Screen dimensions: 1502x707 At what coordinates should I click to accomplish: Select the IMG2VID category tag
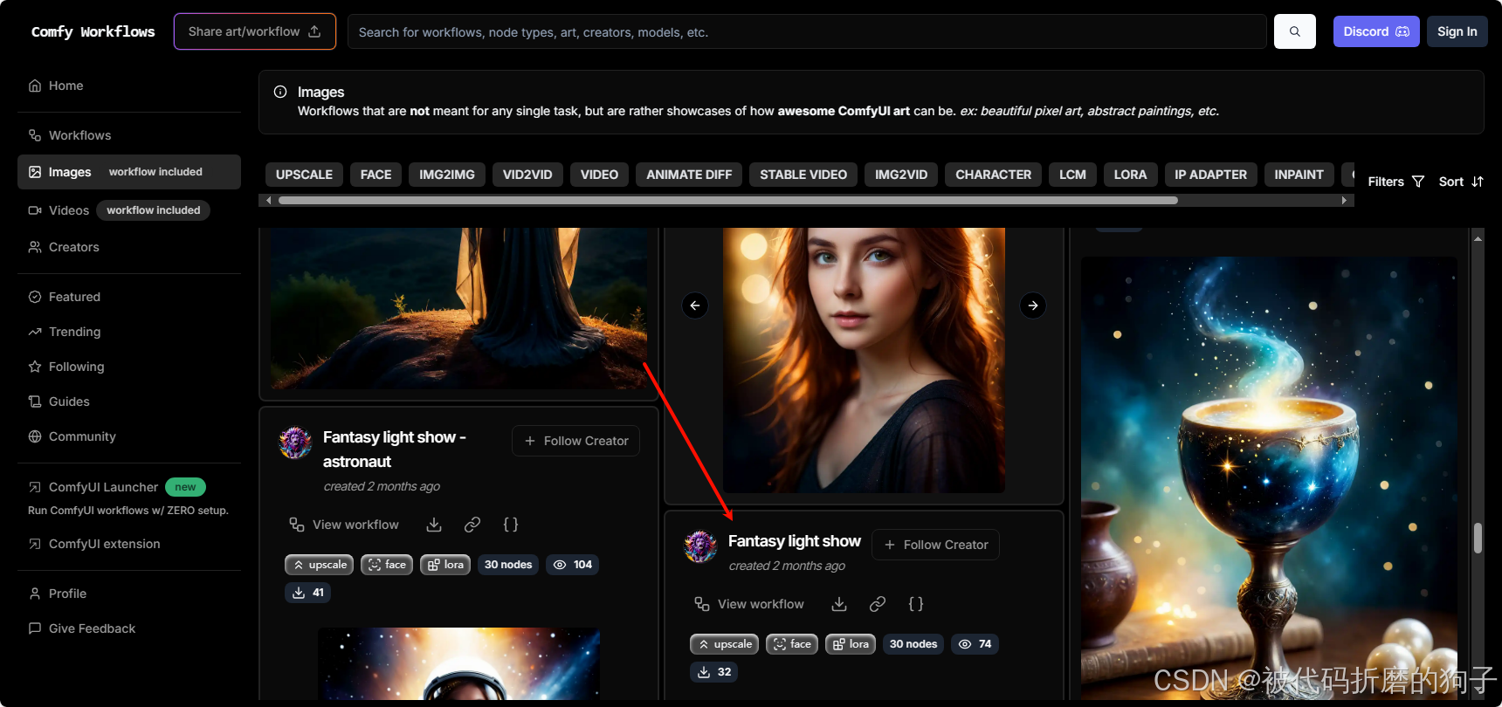pos(901,175)
